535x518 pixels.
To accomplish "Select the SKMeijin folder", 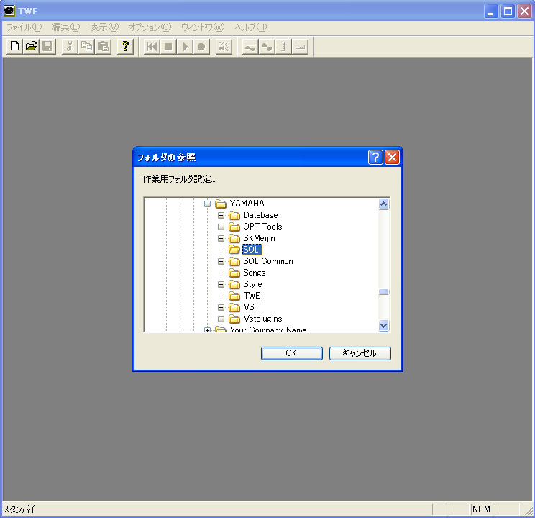I will tap(259, 238).
